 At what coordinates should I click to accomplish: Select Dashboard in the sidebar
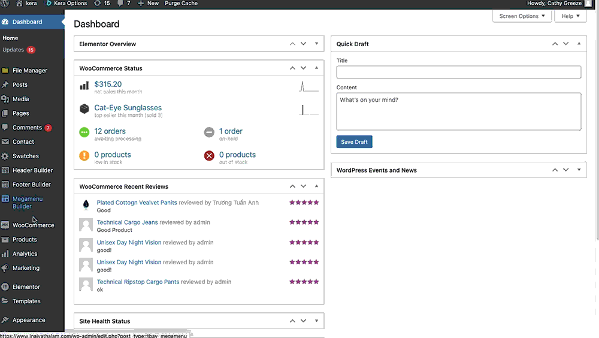(x=32, y=22)
